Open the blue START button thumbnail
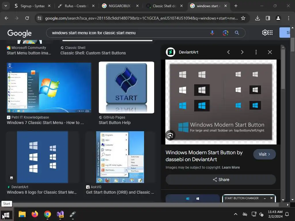Screen dimensions: 295x221 126,87
